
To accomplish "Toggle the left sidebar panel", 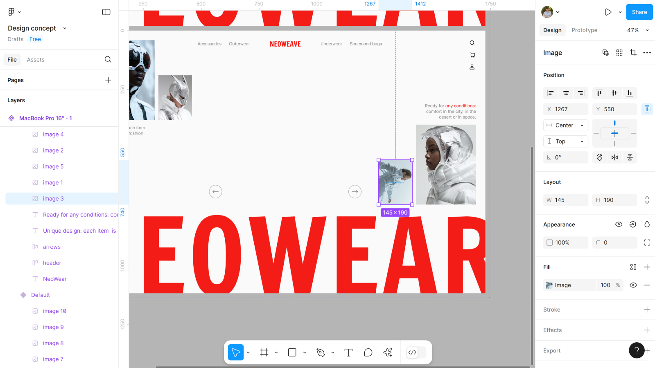I will click(106, 12).
